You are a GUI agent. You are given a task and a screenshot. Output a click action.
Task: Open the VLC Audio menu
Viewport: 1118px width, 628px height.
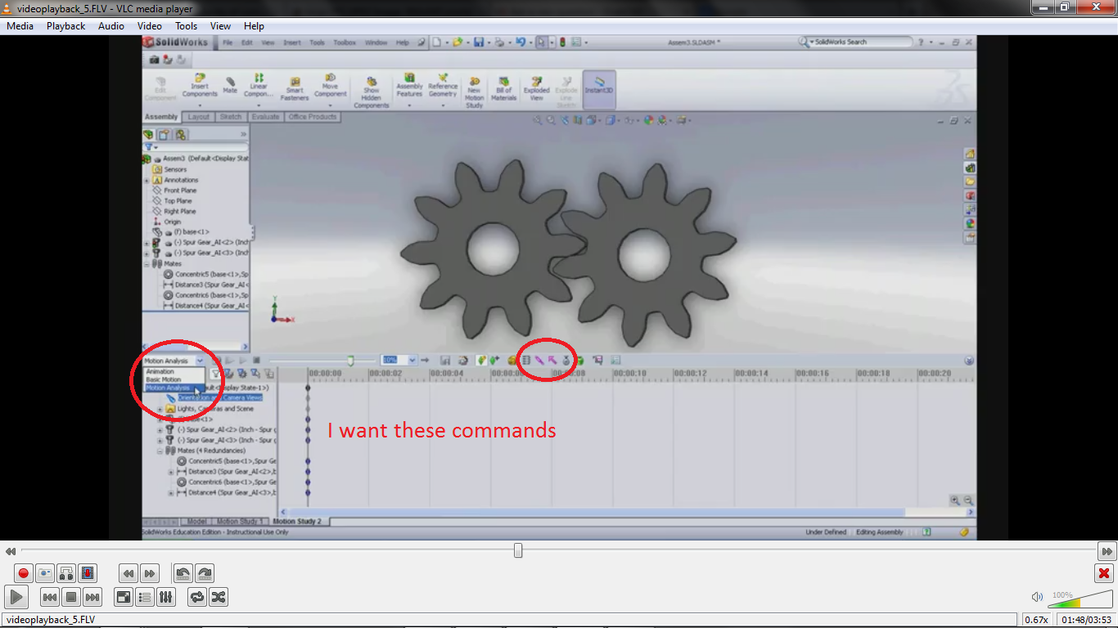click(x=111, y=26)
